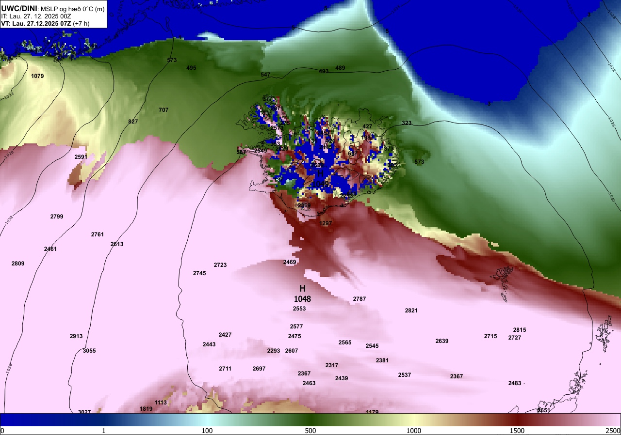
Task: Click the 2500 label on the color scale
Action: click(613, 431)
